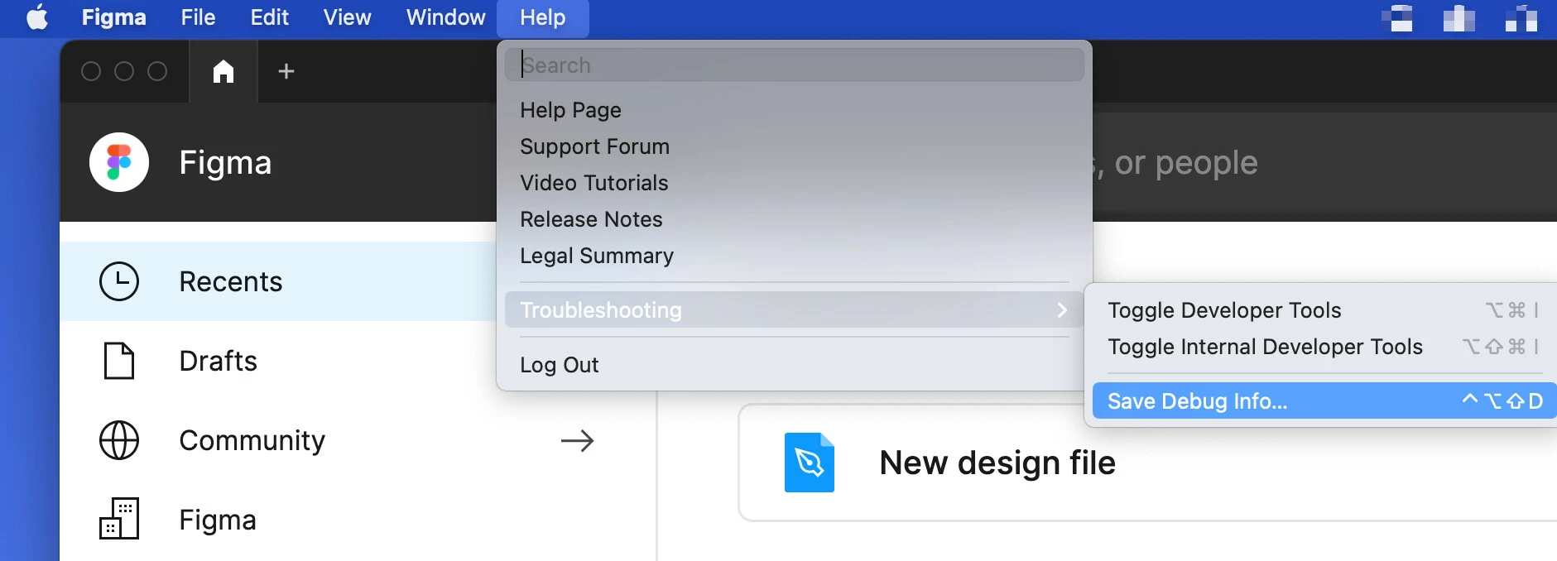Image resolution: width=1557 pixels, height=561 pixels.
Task: Open a new tab with plus button
Action: tap(286, 71)
